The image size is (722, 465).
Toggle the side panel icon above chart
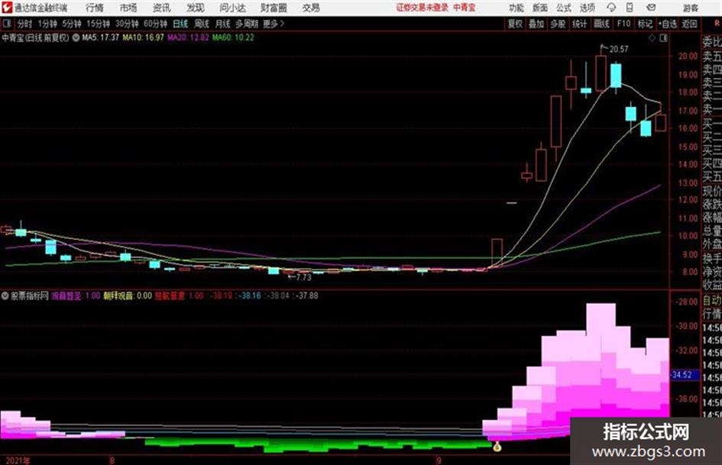[663, 38]
